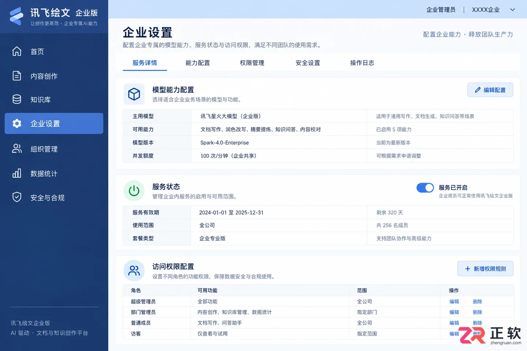Click the 服务有效期 row label

[146, 212]
